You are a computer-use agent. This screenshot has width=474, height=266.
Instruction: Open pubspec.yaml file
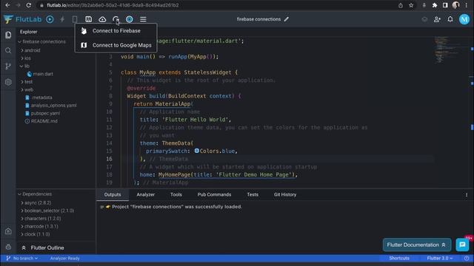click(43, 113)
